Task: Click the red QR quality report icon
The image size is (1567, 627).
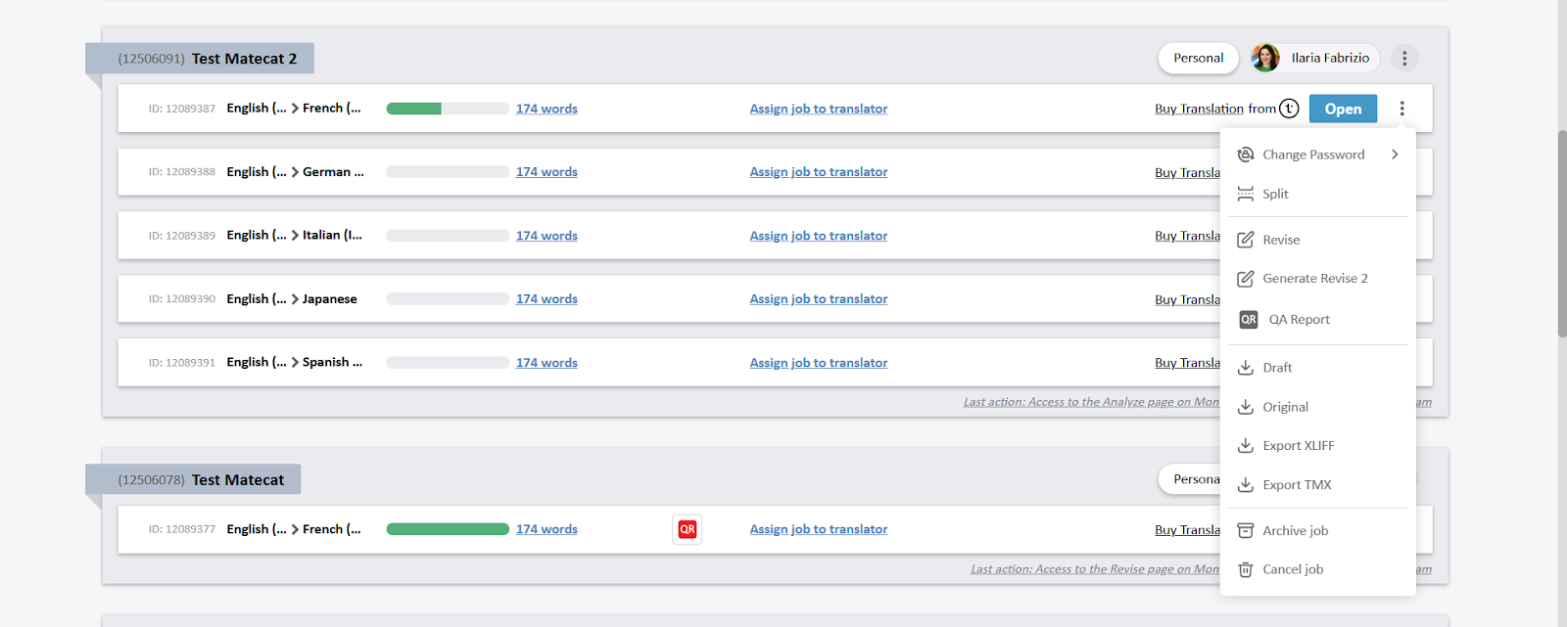Action: pos(687,529)
